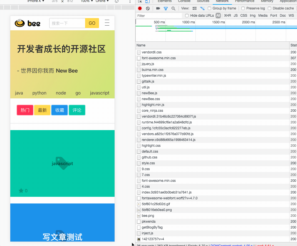Switch to the Performance tab
This screenshot has height=246, width=297.
tap(245, 1)
